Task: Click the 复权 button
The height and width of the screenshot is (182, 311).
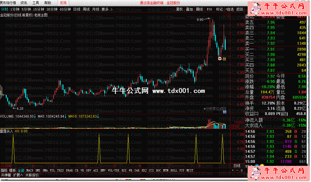Action: [x=180, y=9]
